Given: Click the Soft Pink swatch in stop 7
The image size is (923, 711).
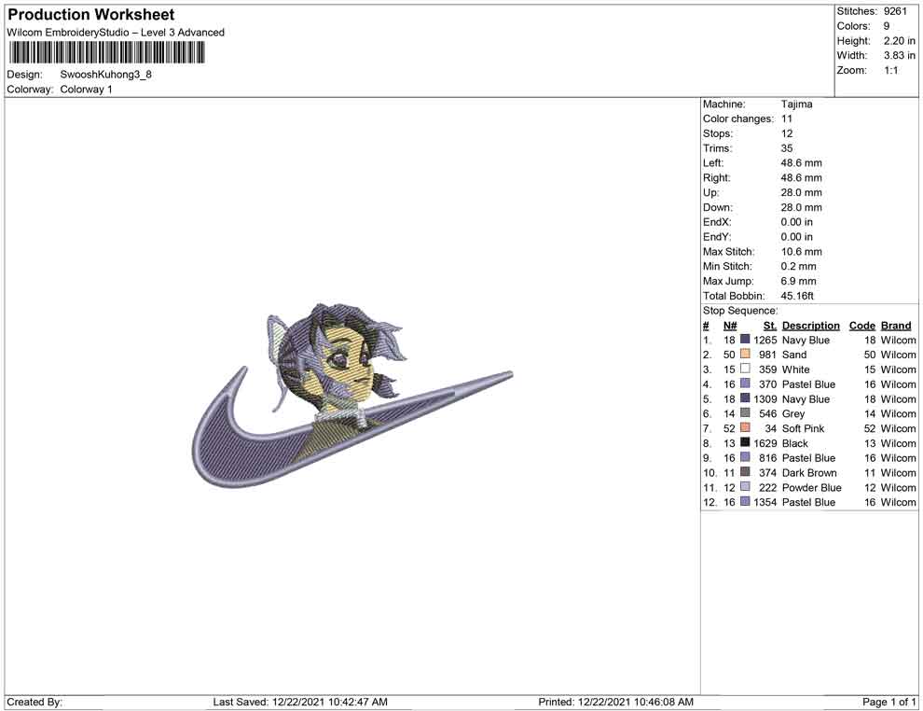Looking at the screenshot, I should [745, 427].
